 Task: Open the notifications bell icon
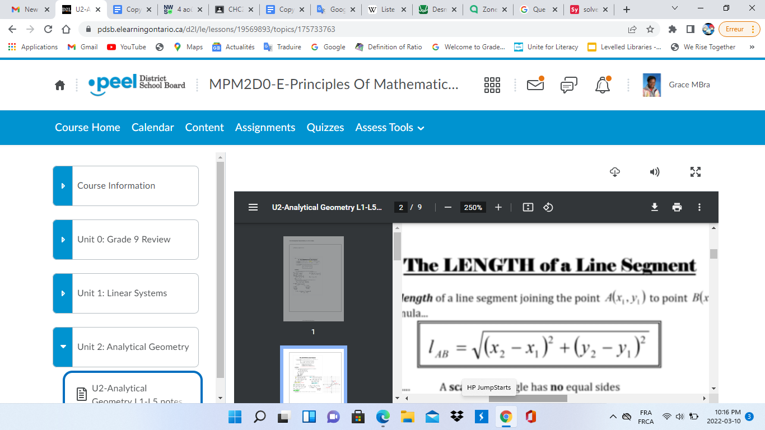pos(603,85)
